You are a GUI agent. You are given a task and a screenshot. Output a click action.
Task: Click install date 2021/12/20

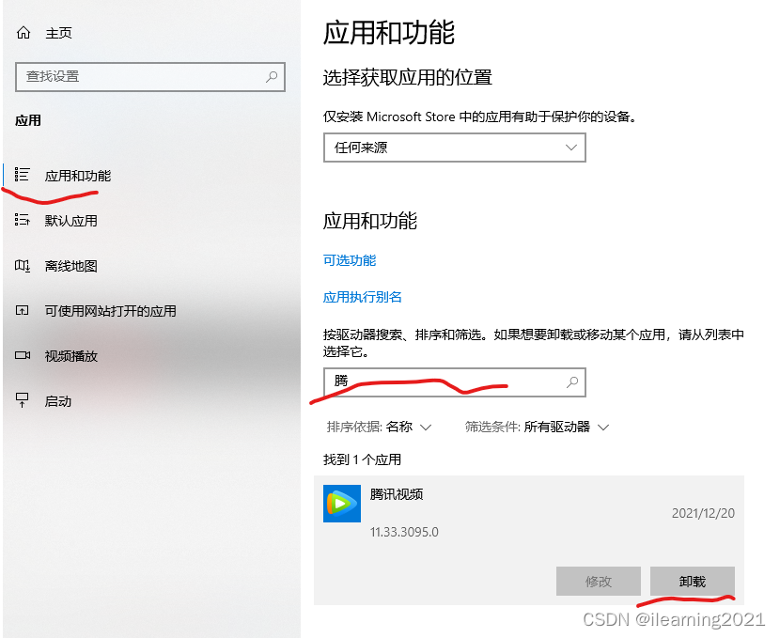(703, 513)
